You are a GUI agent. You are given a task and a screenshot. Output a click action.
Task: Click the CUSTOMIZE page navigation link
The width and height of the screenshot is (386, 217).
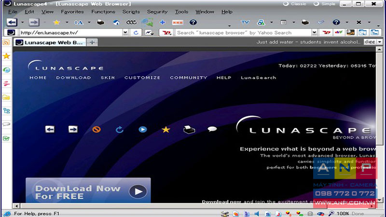pos(142,78)
